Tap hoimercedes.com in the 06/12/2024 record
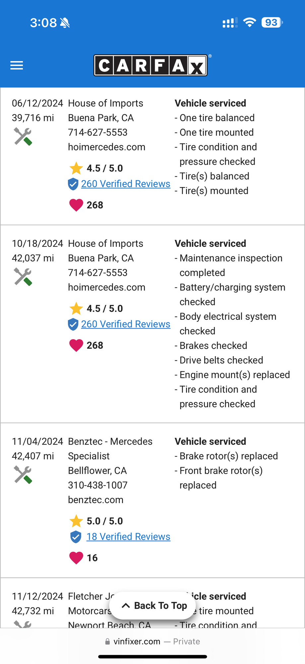305x664 pixels. [x=106, y=147]
